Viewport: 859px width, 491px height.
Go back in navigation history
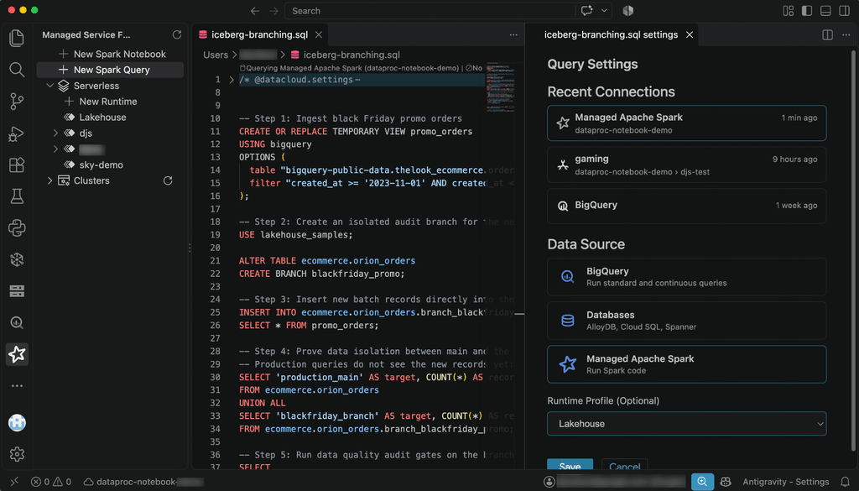pyautogui.click(x=255, y=11)
